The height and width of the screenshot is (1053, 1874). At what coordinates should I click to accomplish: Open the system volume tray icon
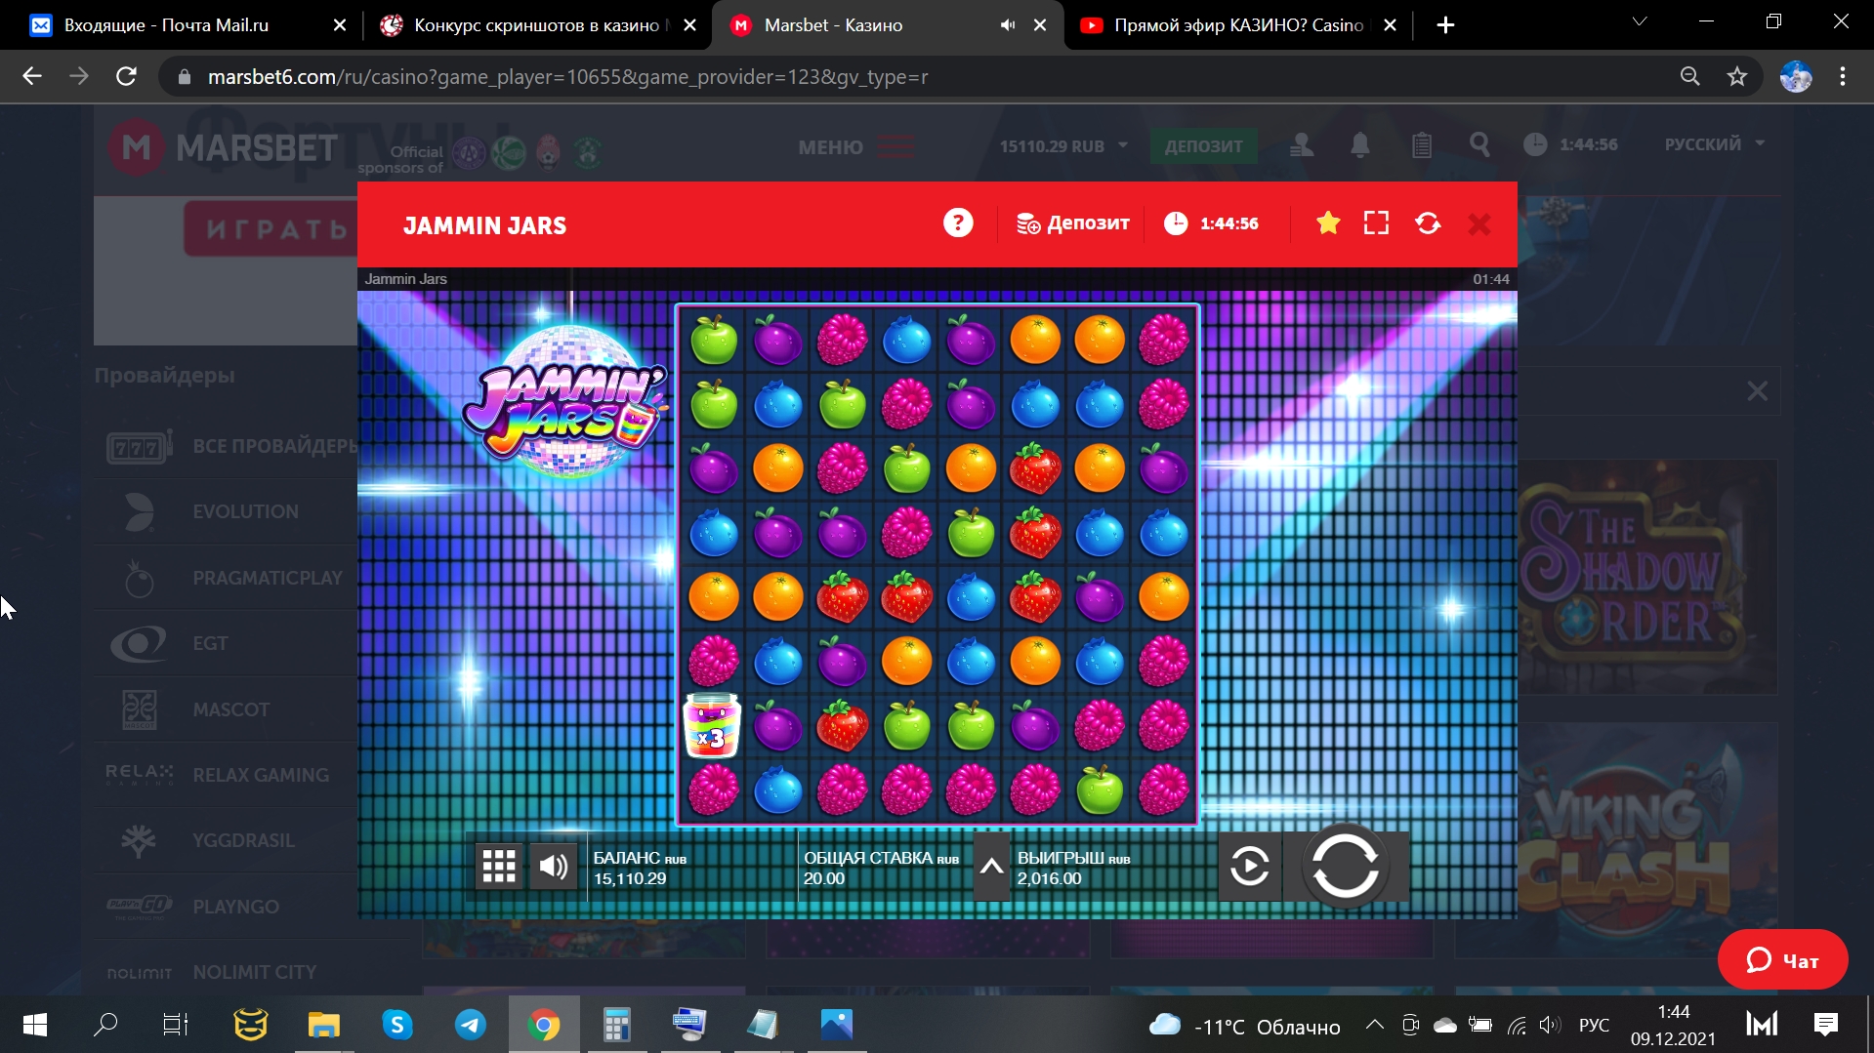pos(1549,1025)
